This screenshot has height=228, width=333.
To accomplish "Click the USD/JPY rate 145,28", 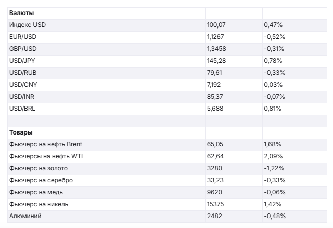I will click(216, 61).
